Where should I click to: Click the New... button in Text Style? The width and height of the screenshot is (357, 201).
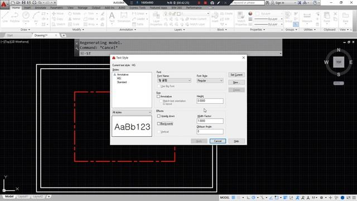(237, 82)
